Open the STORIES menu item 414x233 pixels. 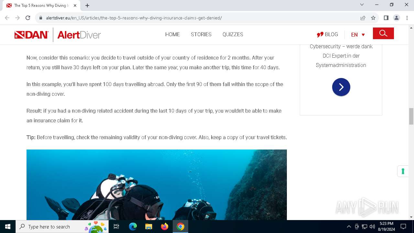point(201,34)
